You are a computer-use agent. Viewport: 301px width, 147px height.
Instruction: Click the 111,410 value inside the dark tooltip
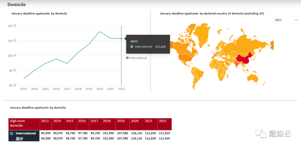[x=161, y=47]
